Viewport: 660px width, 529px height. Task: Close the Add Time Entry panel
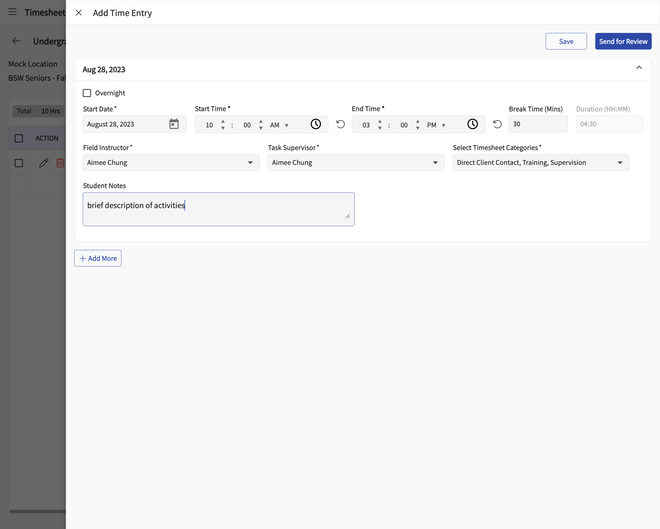(x=79, y=13)
